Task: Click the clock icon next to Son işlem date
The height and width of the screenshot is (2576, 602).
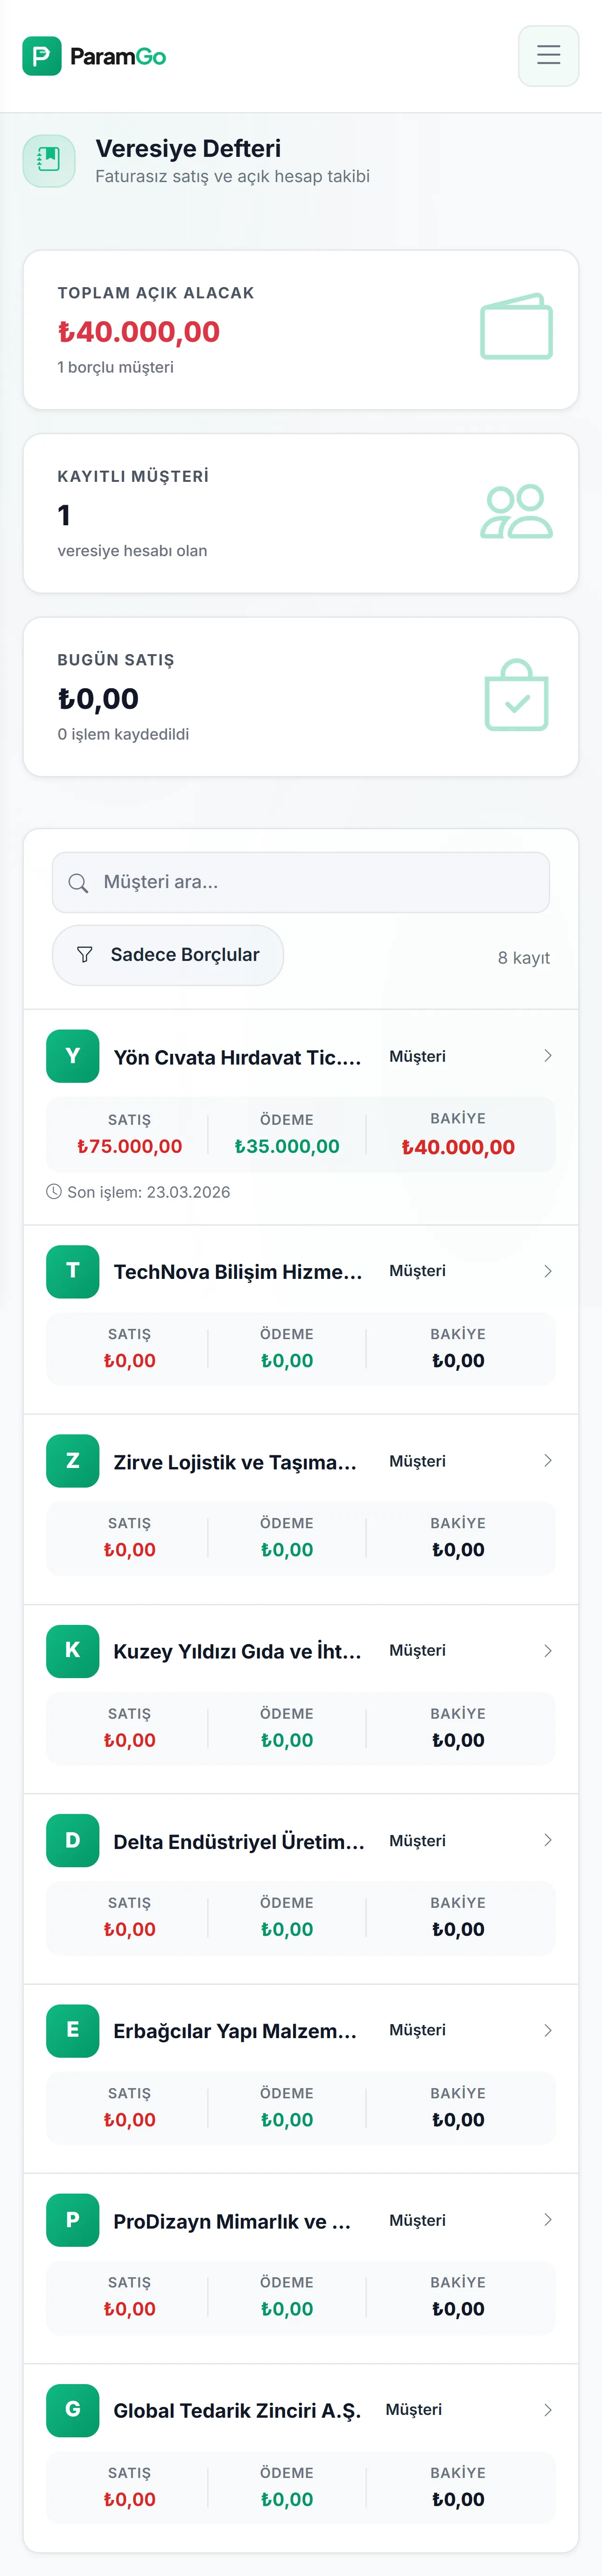Action: coord(57,1191)
